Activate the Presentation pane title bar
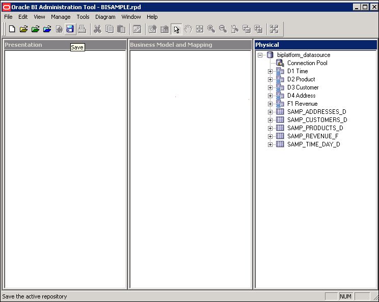The width and height of the screenshot is (379, 302). pyautogui.click(x=65, y=45)
